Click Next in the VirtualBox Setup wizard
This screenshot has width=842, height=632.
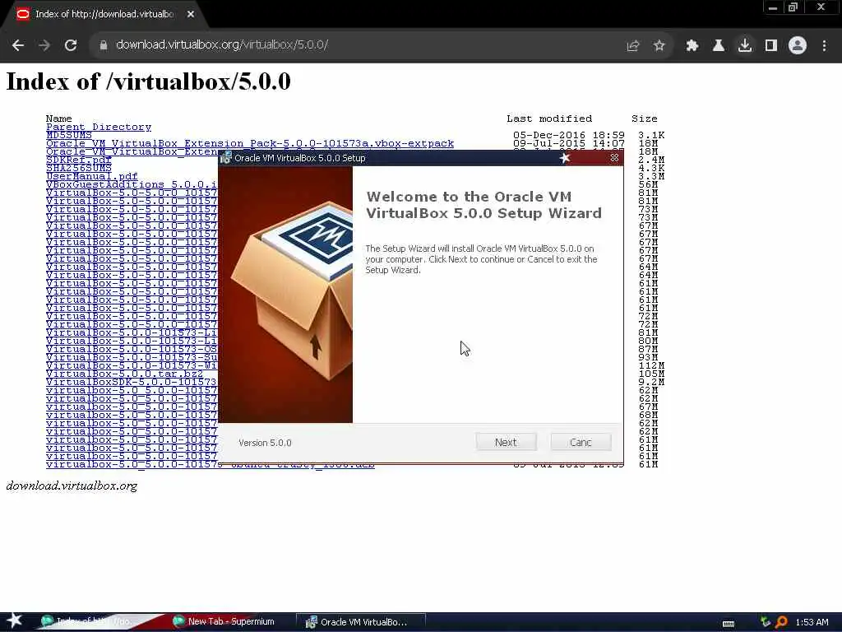[x=506, y=442]
